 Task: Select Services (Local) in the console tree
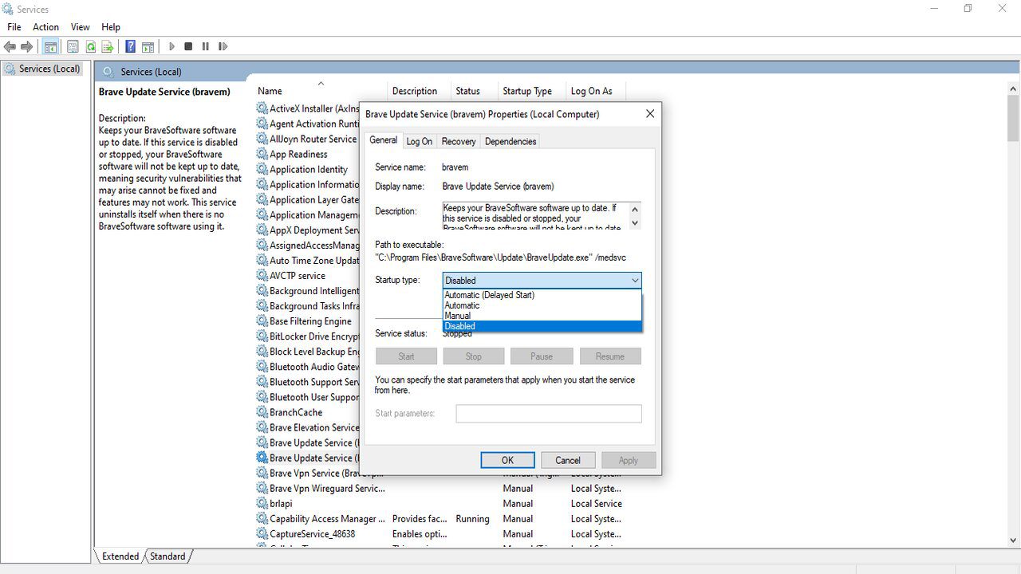(x=42, y=69)
